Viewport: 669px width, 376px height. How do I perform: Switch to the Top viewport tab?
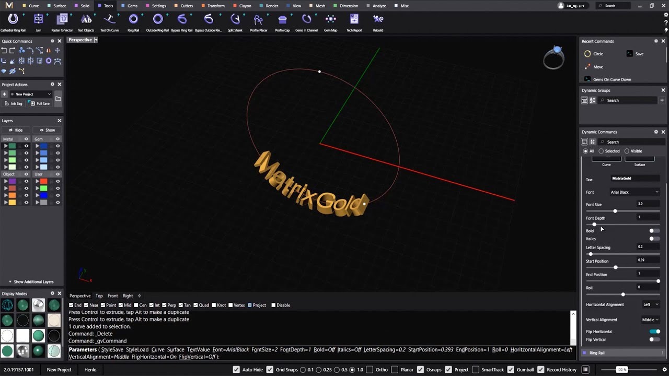[x=99, y=296]
